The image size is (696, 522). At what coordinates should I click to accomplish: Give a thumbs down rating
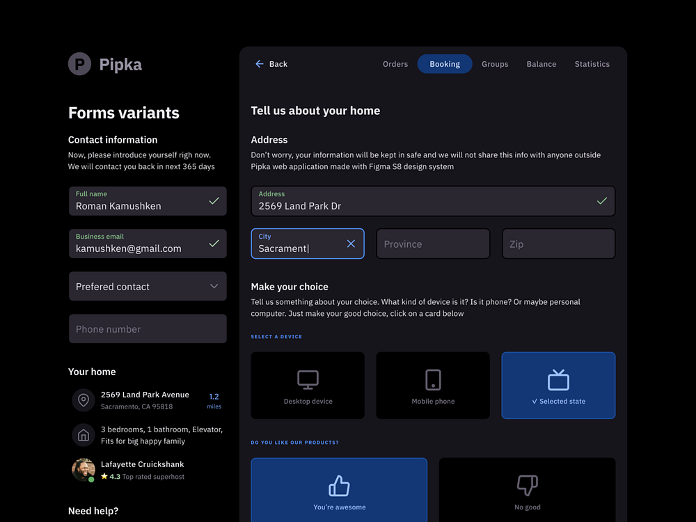[x=527, y=485]
